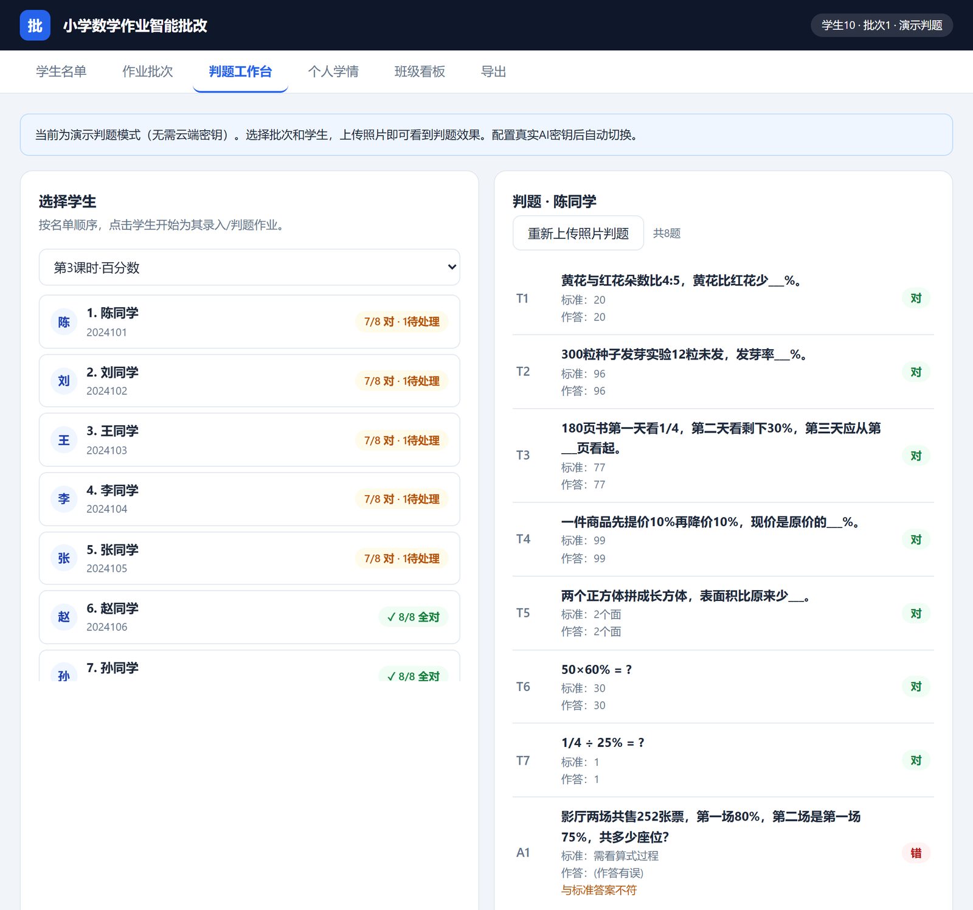
Task: Click the 学生10·批次1·演示判题 status pill
Action: 882,25
